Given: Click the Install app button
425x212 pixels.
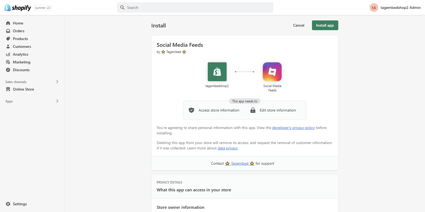Looking at the screenshot, I should click(325, 25).
